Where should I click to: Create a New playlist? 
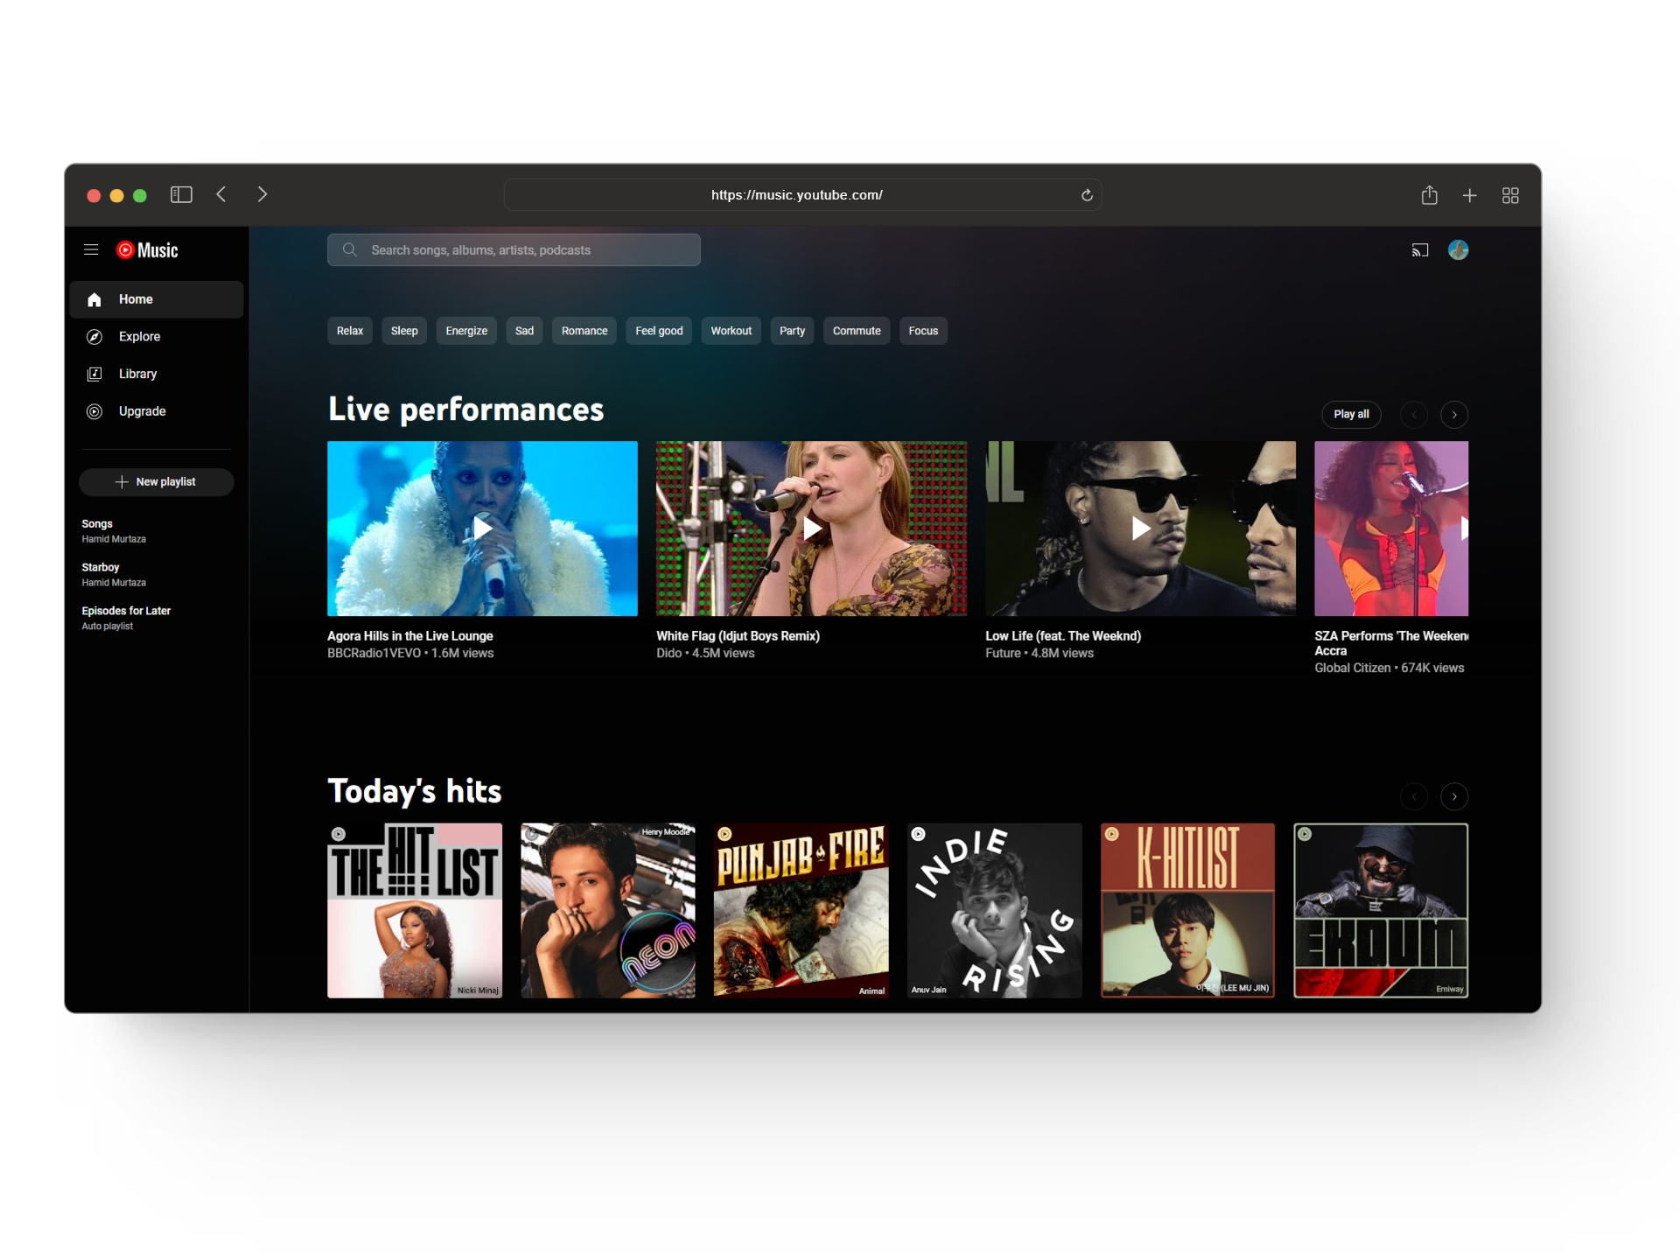pyautogui.click(x=157, y=482)
